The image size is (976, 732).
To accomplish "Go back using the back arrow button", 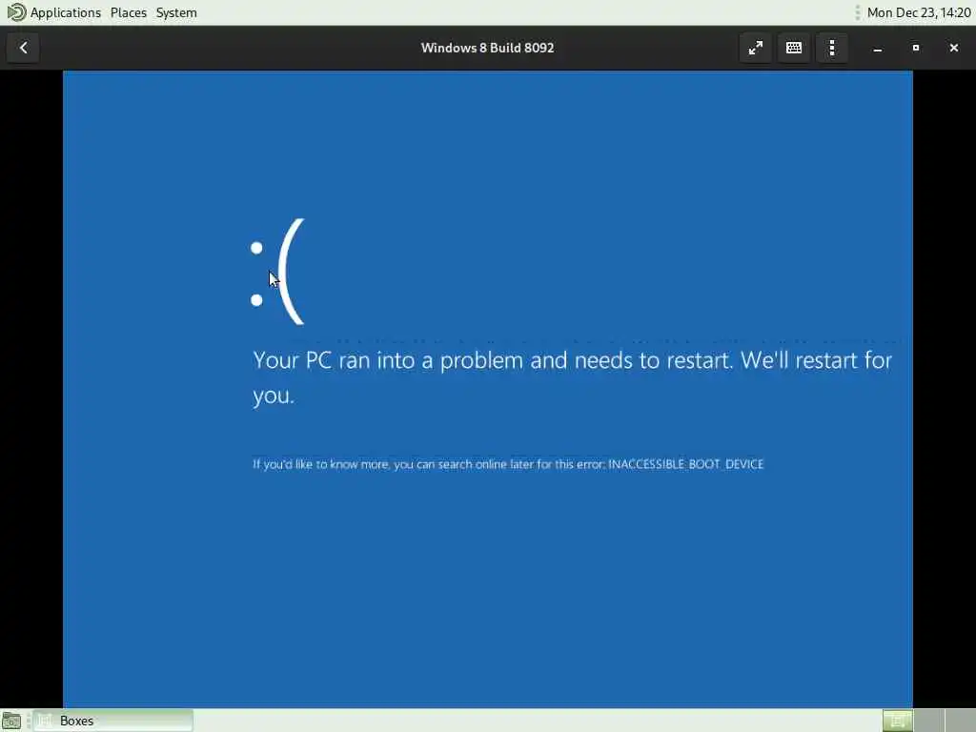I will point(23,48).
